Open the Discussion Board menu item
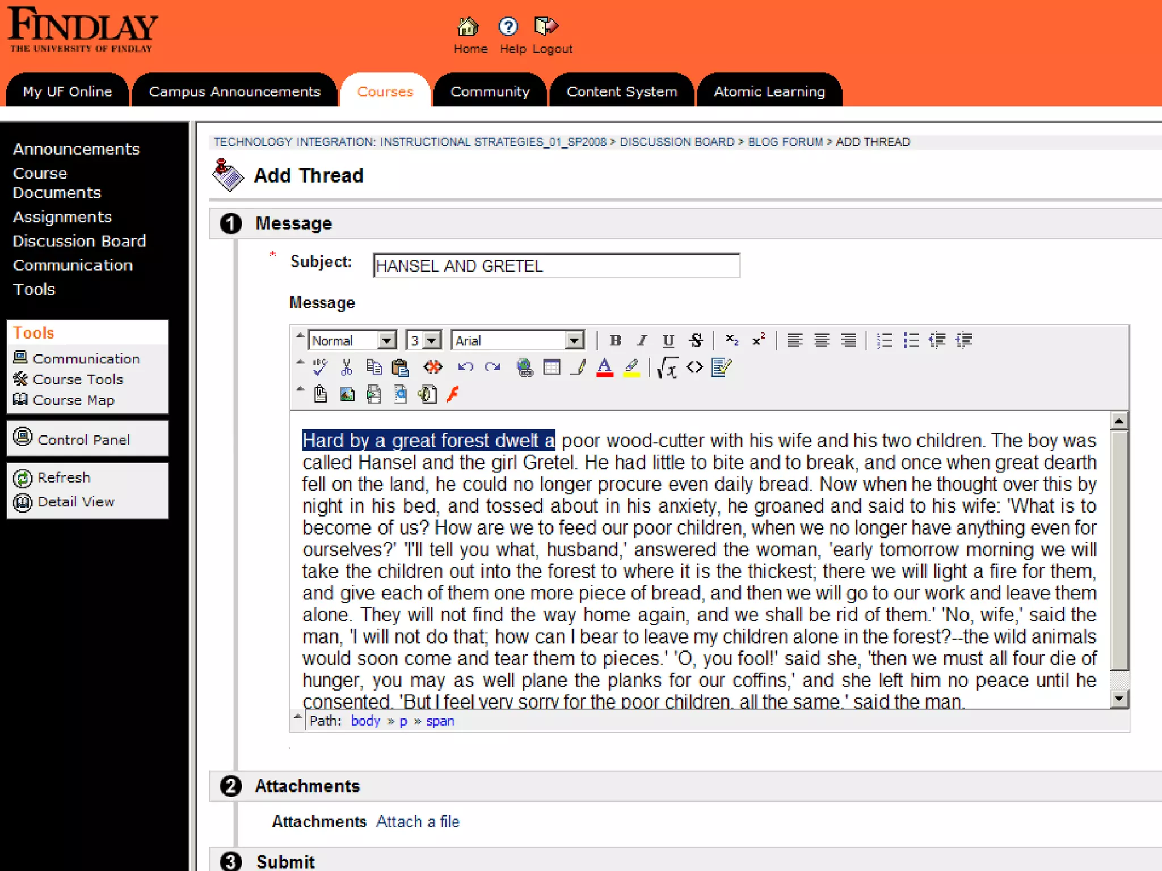The image size is (1162, 871). coord(79,241)
